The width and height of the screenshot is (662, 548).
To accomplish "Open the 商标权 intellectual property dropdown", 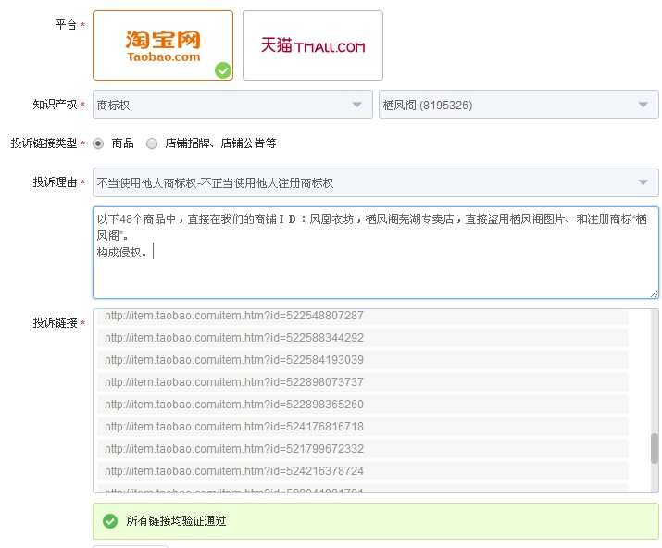I will click(x=232, y=105).
